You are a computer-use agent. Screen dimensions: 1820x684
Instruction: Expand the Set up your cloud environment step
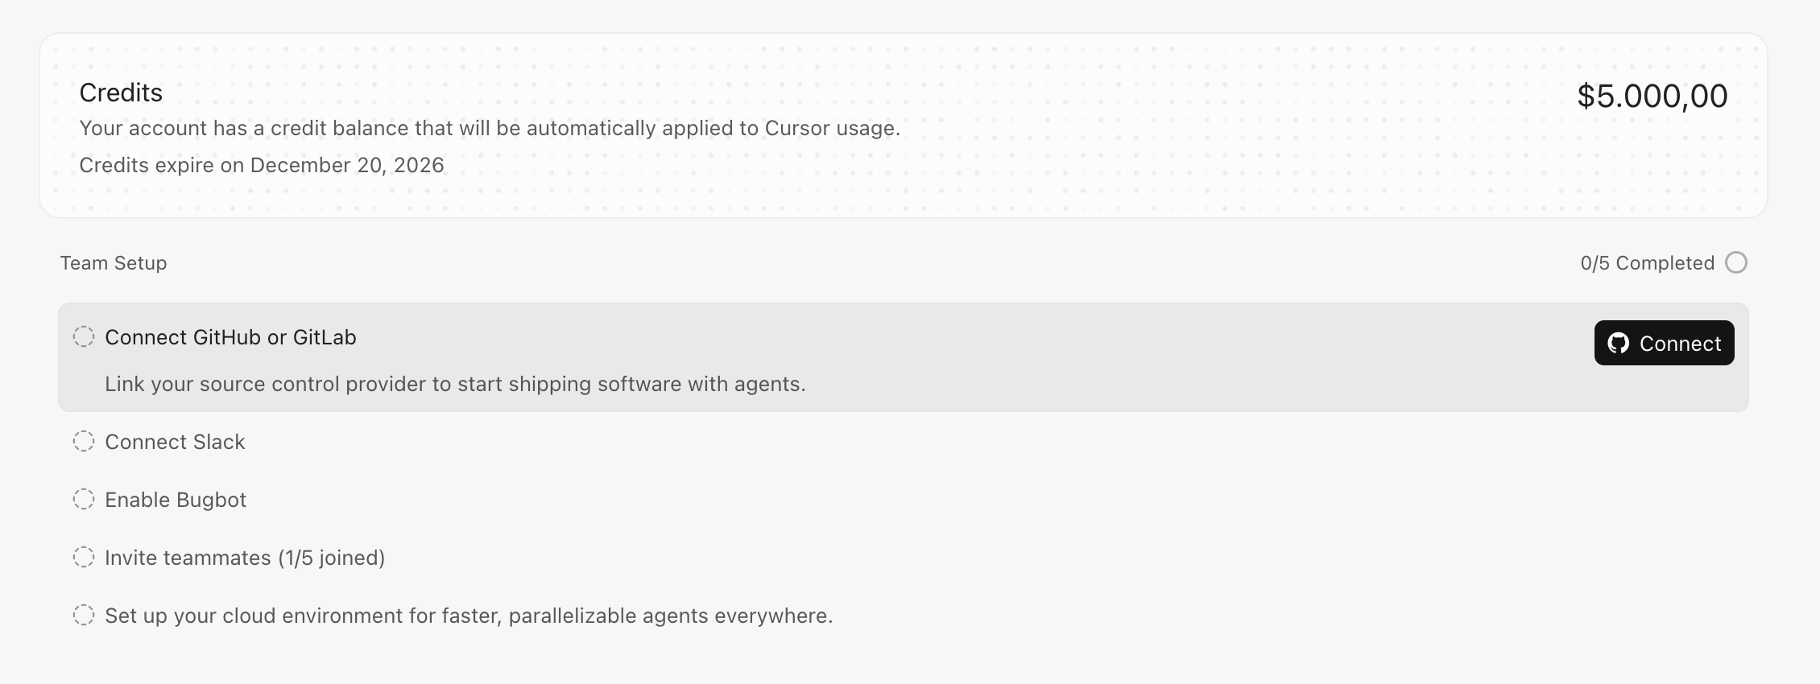[903, 616]
